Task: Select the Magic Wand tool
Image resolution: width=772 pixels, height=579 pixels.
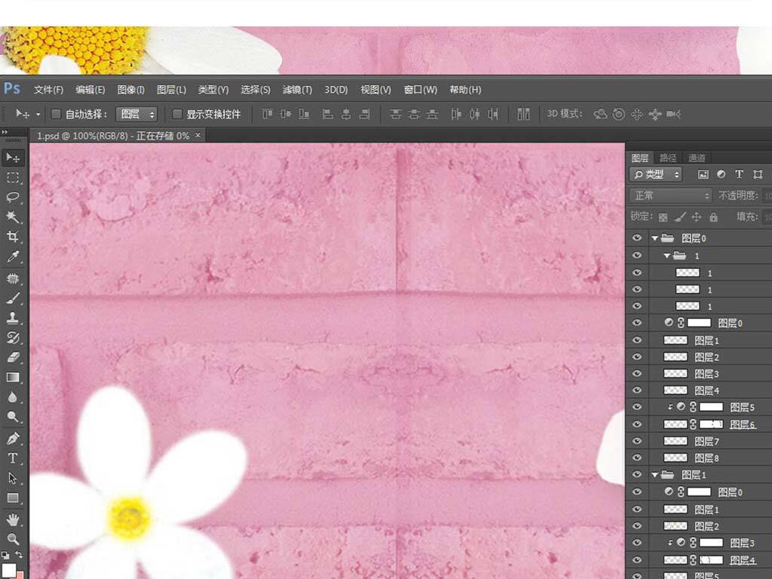Action: click(13, 217)
